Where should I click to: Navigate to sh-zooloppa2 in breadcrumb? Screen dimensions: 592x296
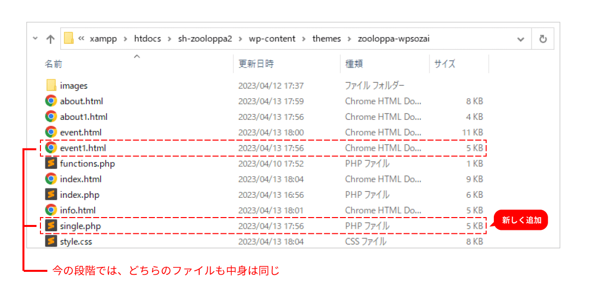pos(205,38)
